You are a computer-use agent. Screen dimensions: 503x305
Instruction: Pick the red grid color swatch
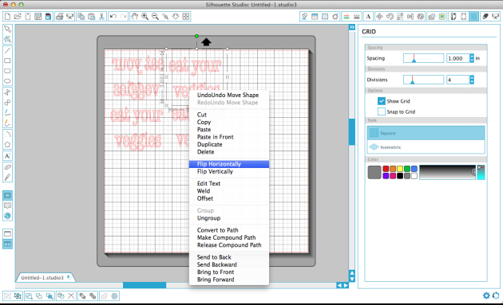pyautogui.click(x=386, y=169)
